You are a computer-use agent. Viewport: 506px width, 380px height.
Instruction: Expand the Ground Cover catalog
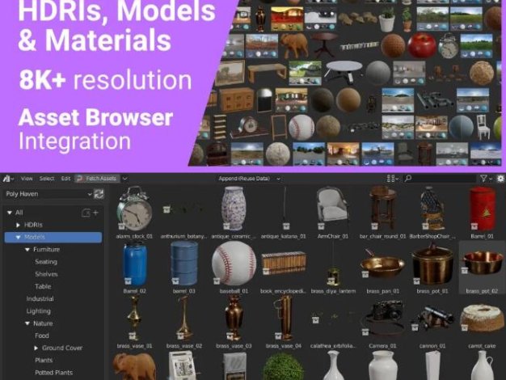36,348
